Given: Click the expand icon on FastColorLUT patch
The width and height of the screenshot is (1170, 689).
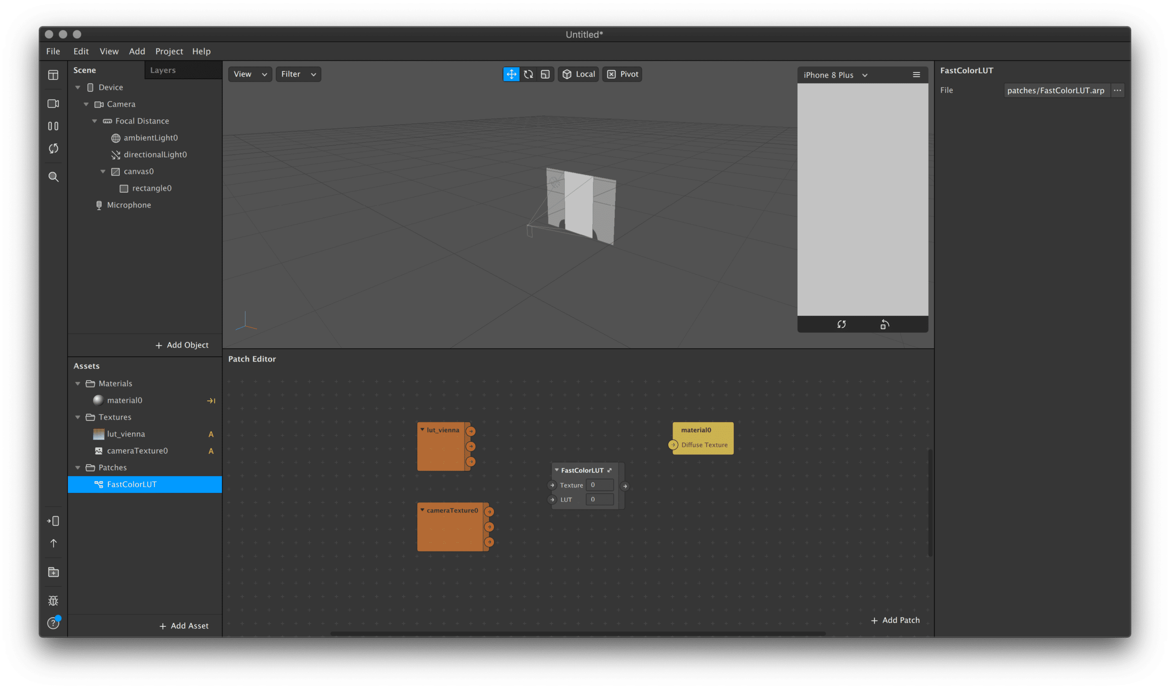Looking at the screenshot, I should tap(610, 470).
